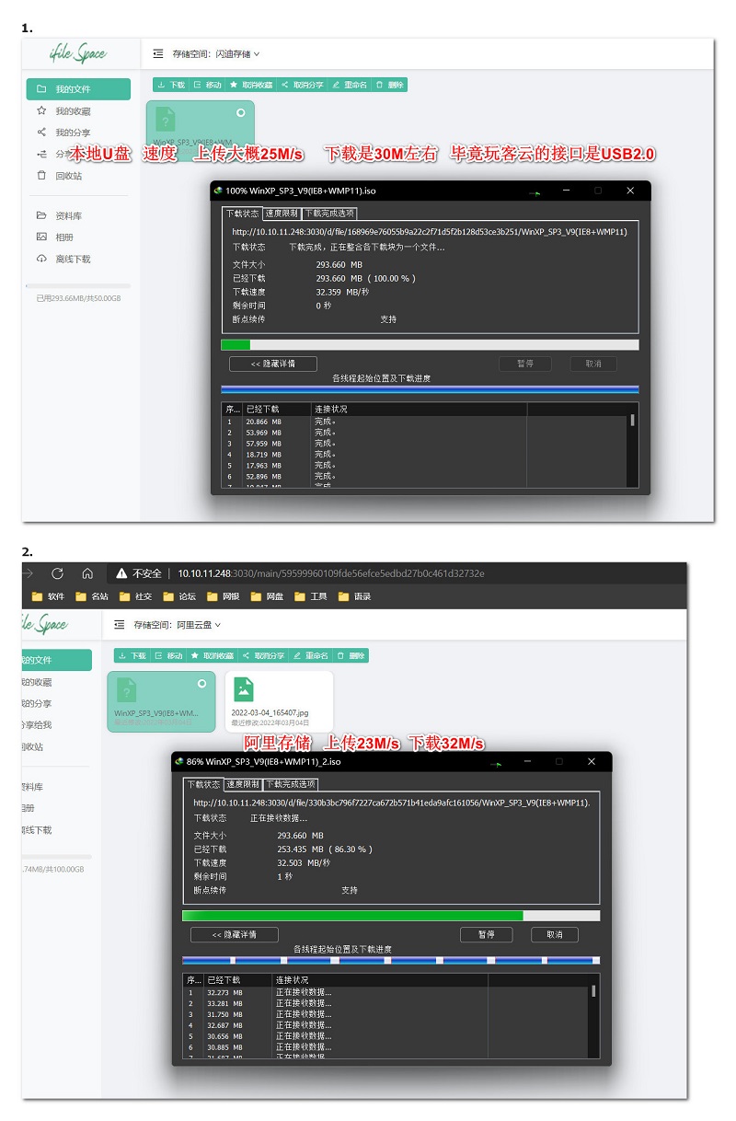The image size is (736, 1121).
Task: Click 取消收藏 star in the 闪迪存储 page toolbar
Action: (x=251, y=85)
